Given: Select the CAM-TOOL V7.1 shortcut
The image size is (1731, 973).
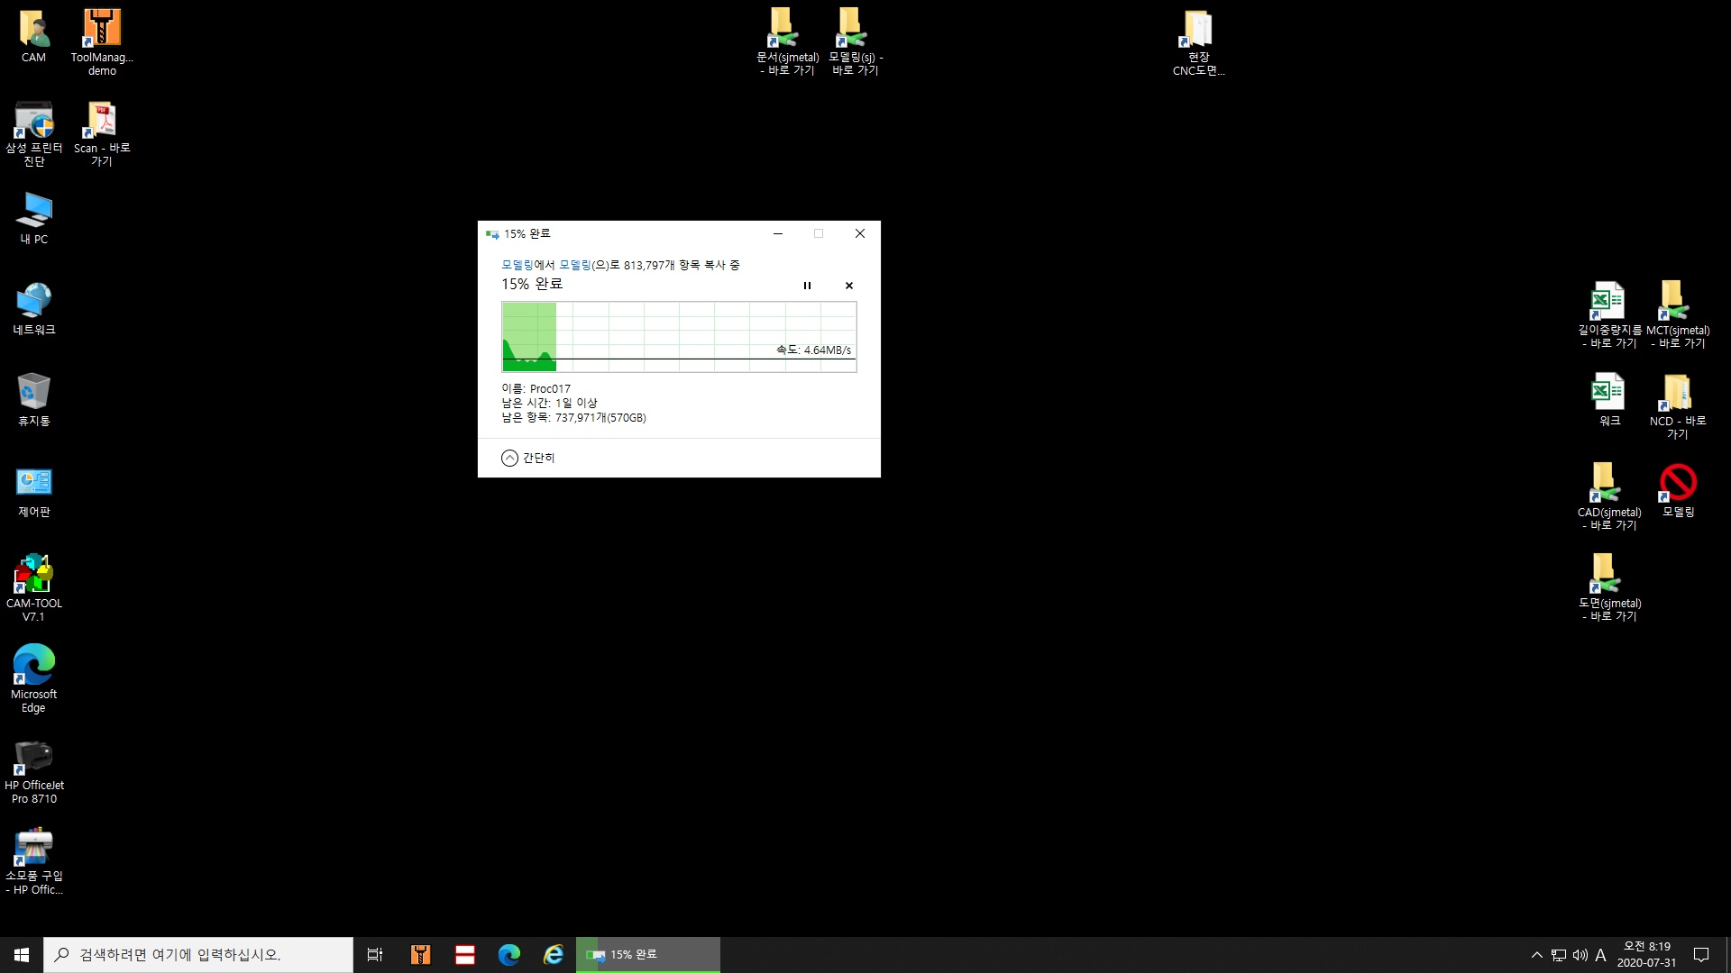Looking at the screenshot, I should tap(34, 587).
